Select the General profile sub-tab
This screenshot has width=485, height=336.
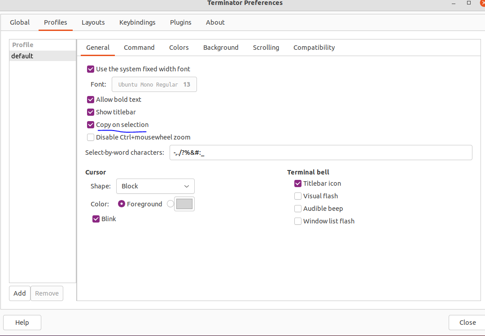pyautogui.click(x=98, y=48)
